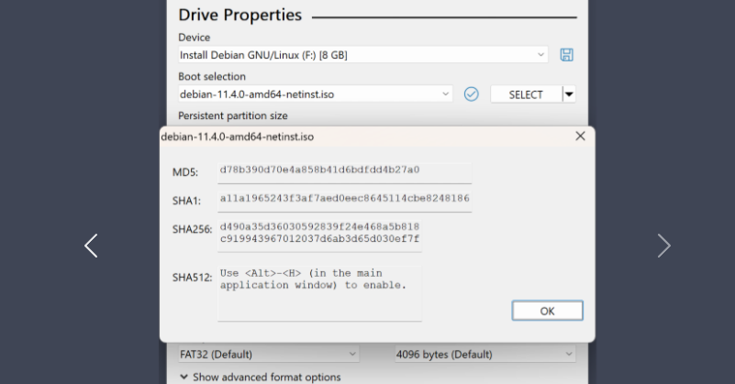Click the Persistent partition size label
The height and width of the screenshot is (384, 735).
pyautogui.click(x=233, y=115)
